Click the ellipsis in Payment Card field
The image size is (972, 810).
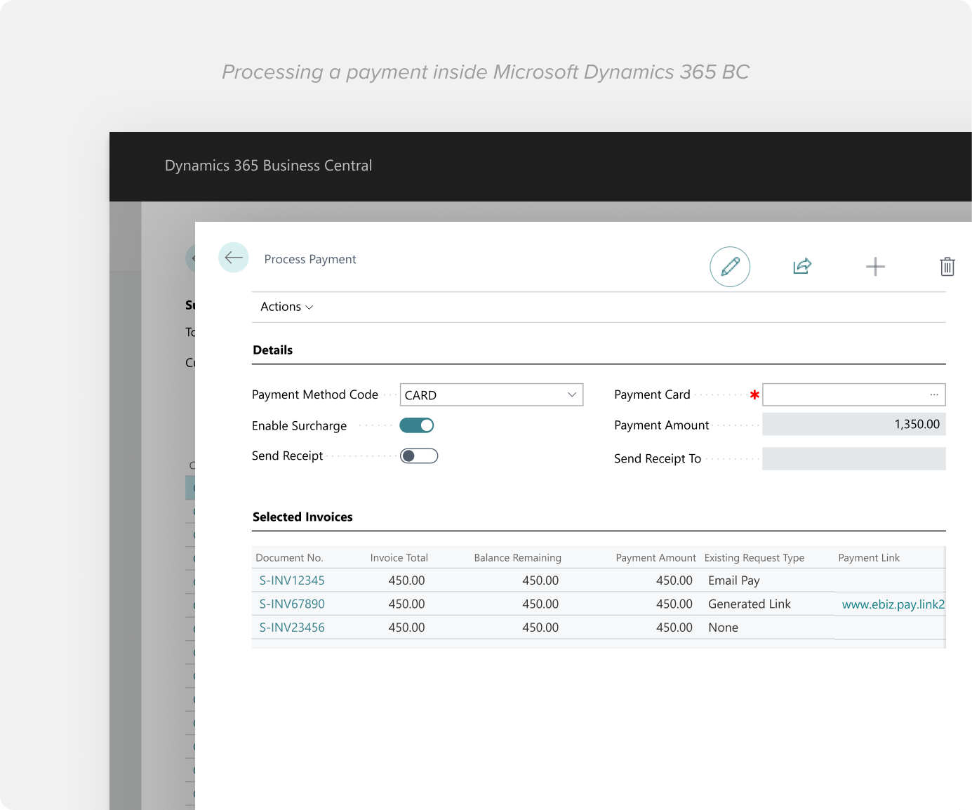(933, 394)
